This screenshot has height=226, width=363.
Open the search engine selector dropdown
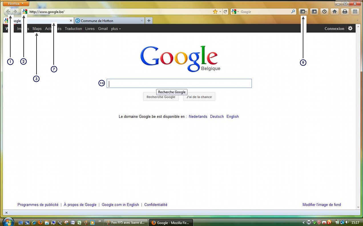tap(235, 12)
